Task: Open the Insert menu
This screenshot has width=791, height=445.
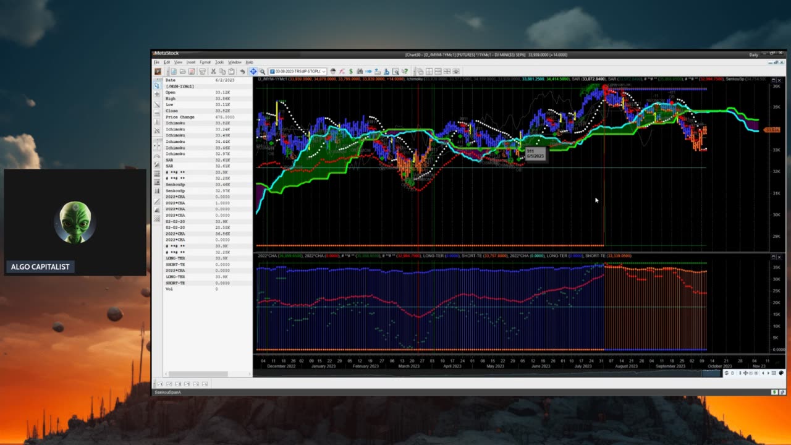Action: (x=191, y=62)
